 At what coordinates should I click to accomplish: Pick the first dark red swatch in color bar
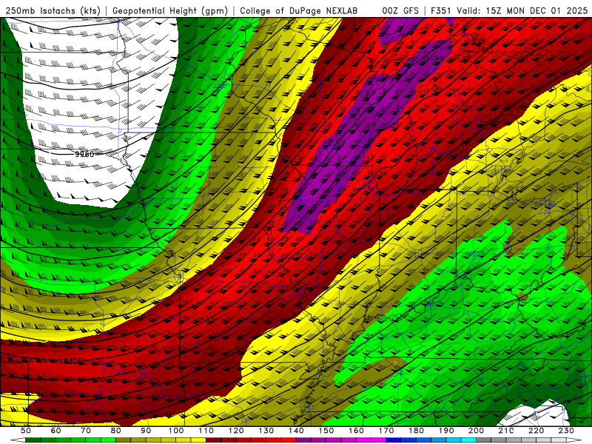pyautogui.click(x=213, y=440)
